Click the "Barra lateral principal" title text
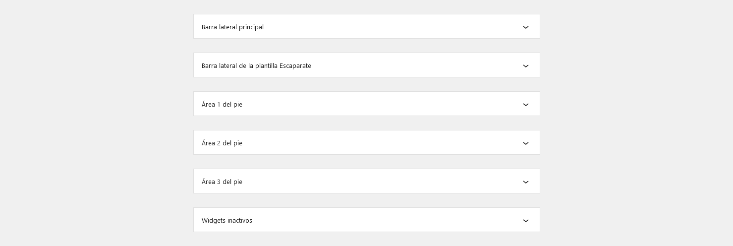This screenshot has height=246, width=733. (232, 27)
